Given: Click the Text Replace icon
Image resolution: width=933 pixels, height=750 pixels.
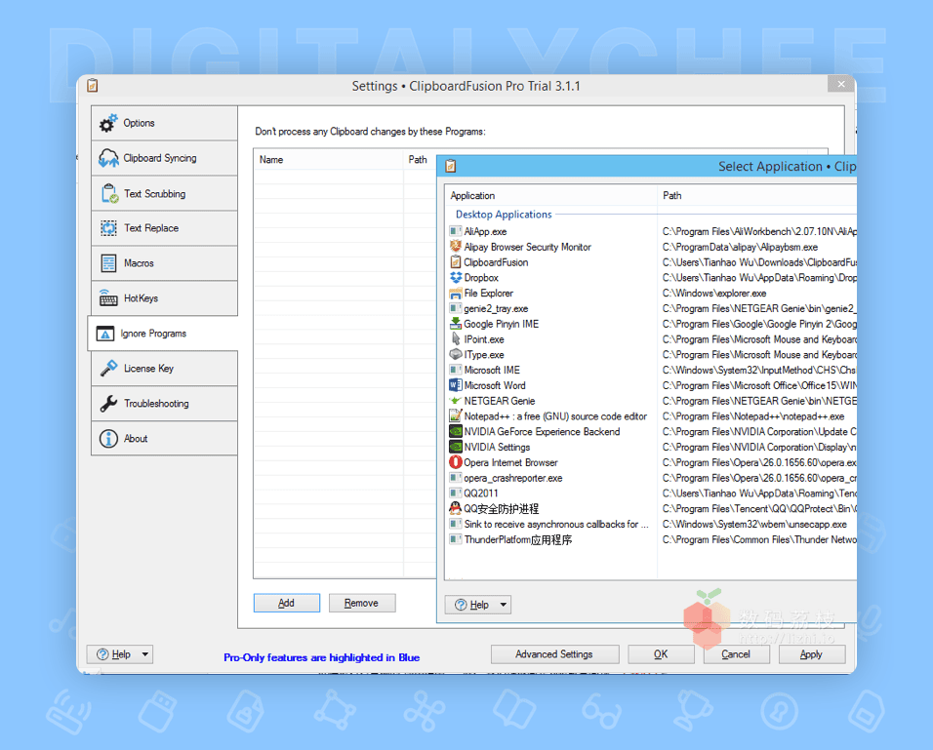Looking at the screenshot, I should click(108, 228).
